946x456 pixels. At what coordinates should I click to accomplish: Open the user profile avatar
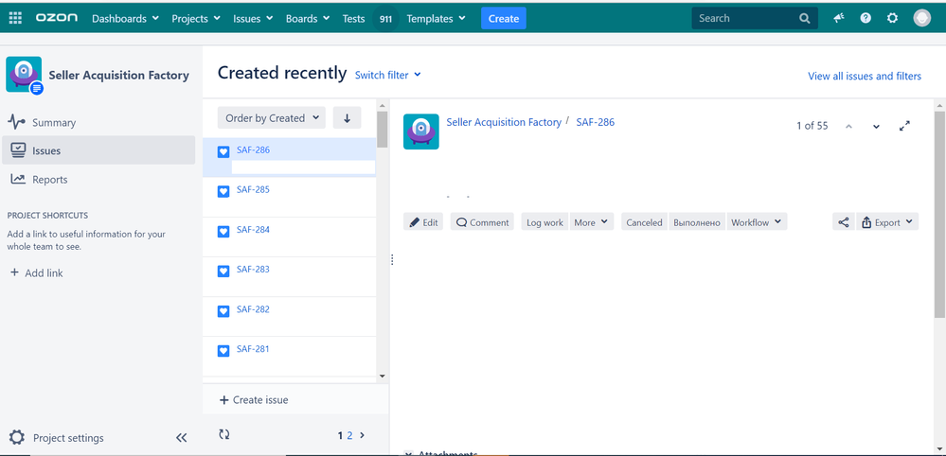pyautogui.click(x=922, y=18)
